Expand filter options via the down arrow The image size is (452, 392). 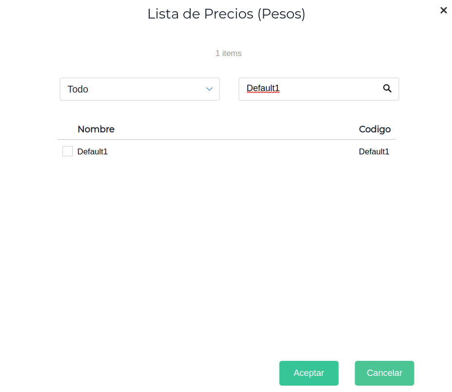click(x=209, y=89)
